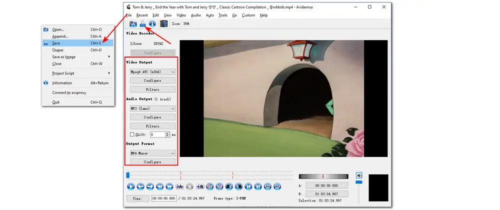Viewport: 500px width, 210px height.
Task: Select Queue in the File dropdown
Action: pos(78,50)
